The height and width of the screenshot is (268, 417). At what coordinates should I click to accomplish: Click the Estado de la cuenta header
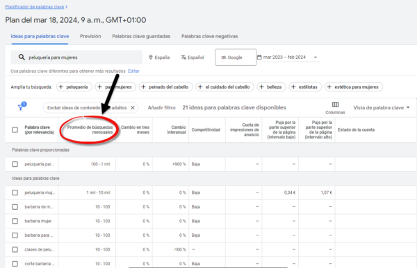coord(356,130)
